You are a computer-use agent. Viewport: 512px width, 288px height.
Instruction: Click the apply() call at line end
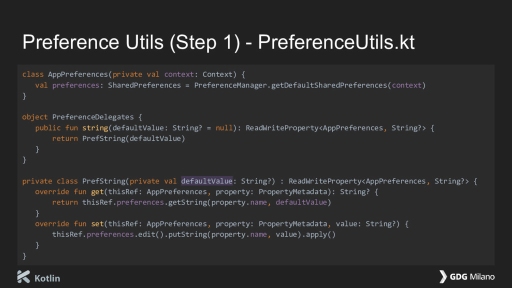(320, 234)
